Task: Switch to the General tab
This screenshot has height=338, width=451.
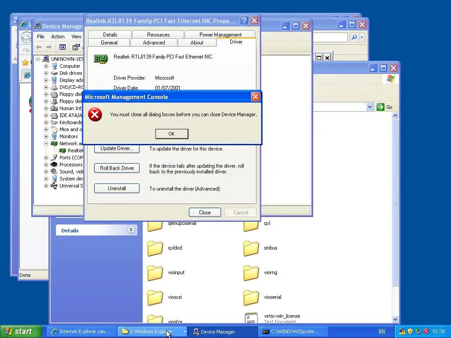Action: point(109,43)
